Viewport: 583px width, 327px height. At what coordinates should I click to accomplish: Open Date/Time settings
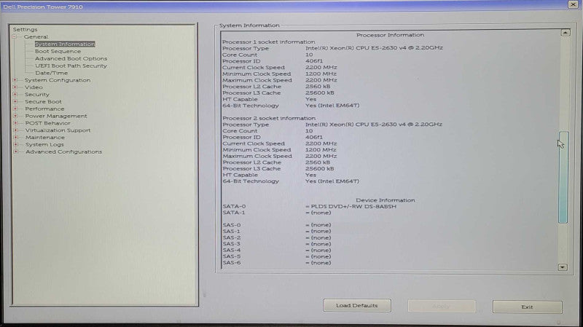coord(51,73)
